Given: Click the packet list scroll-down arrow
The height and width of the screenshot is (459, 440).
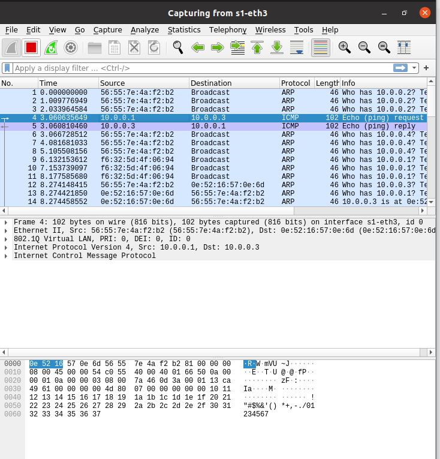Looking at the screenshot, I should coord(431,202).
